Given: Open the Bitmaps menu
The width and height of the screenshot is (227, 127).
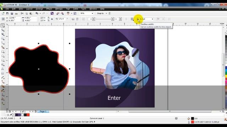Looking at the screenshot, I should click(59, 9).
